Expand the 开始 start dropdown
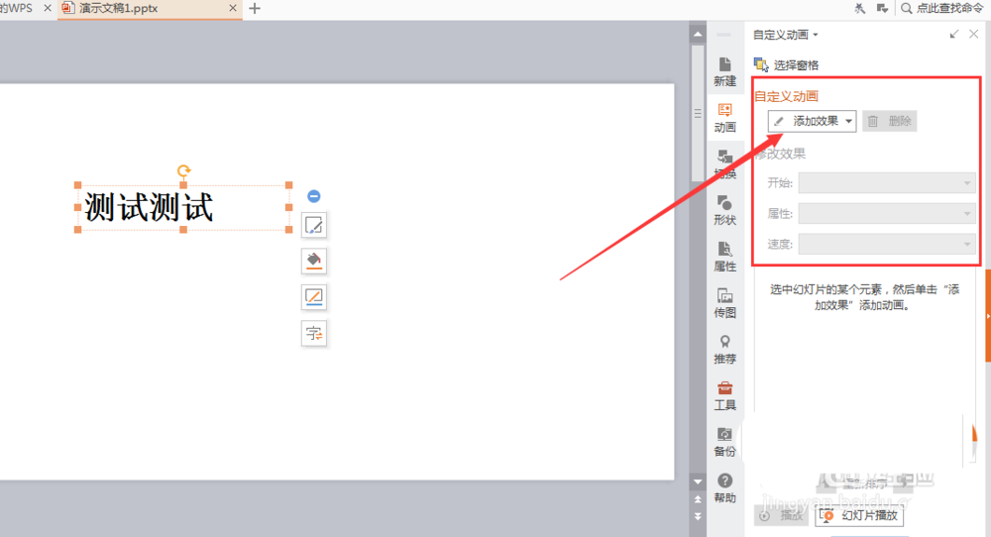This screenshot has width=991, height=537. pos(887,183)
